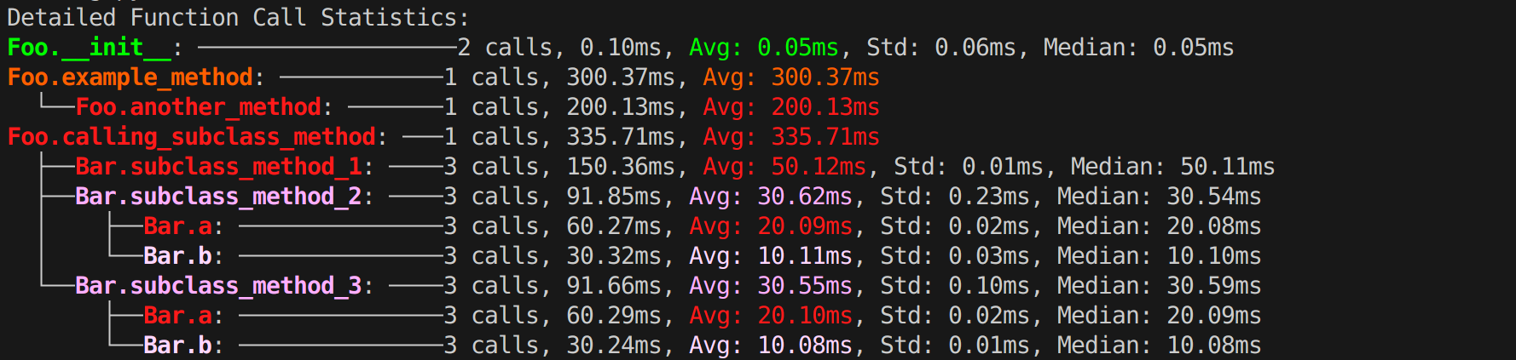Click the red 20.10ms average value

805,316
